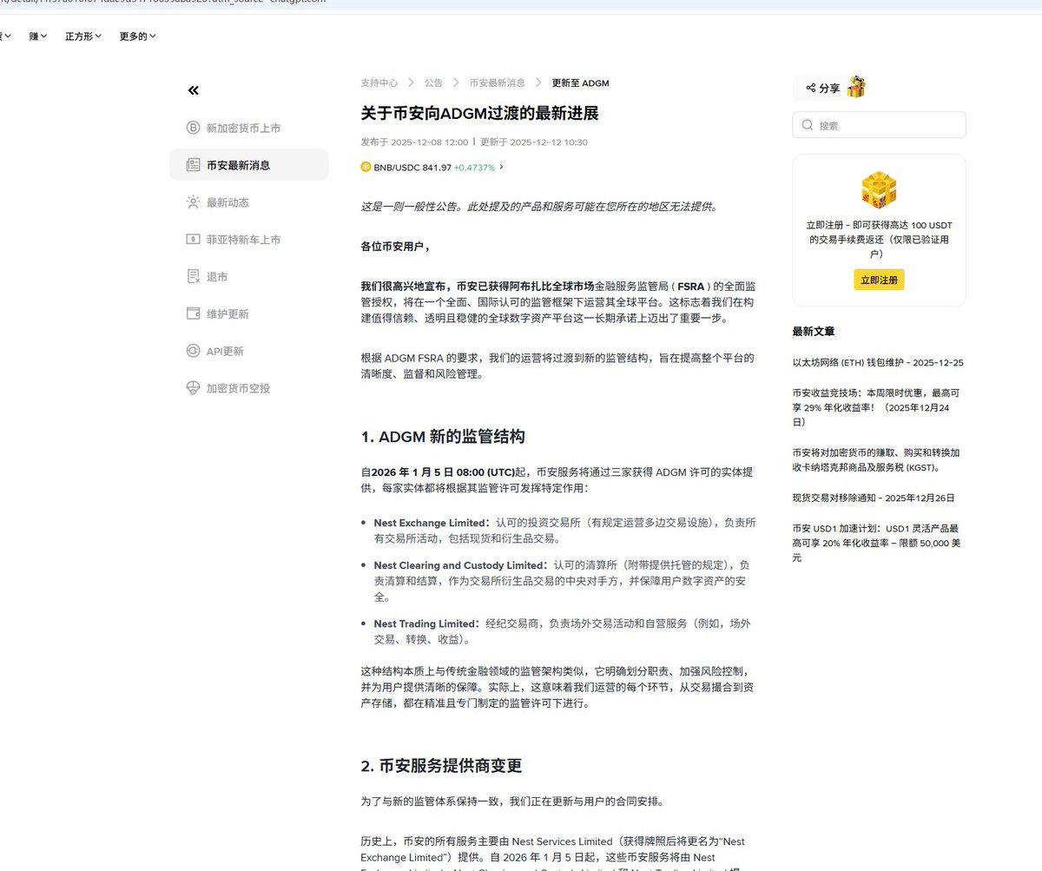
Task: Click the arrow after BNB/USDC price change
Action: click(x=502, y=167)
